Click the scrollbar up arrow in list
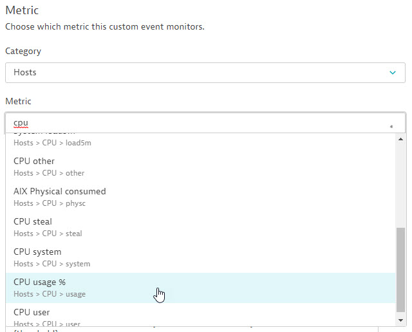The height and width of the screenshot is (332, 412). point(400,139)
